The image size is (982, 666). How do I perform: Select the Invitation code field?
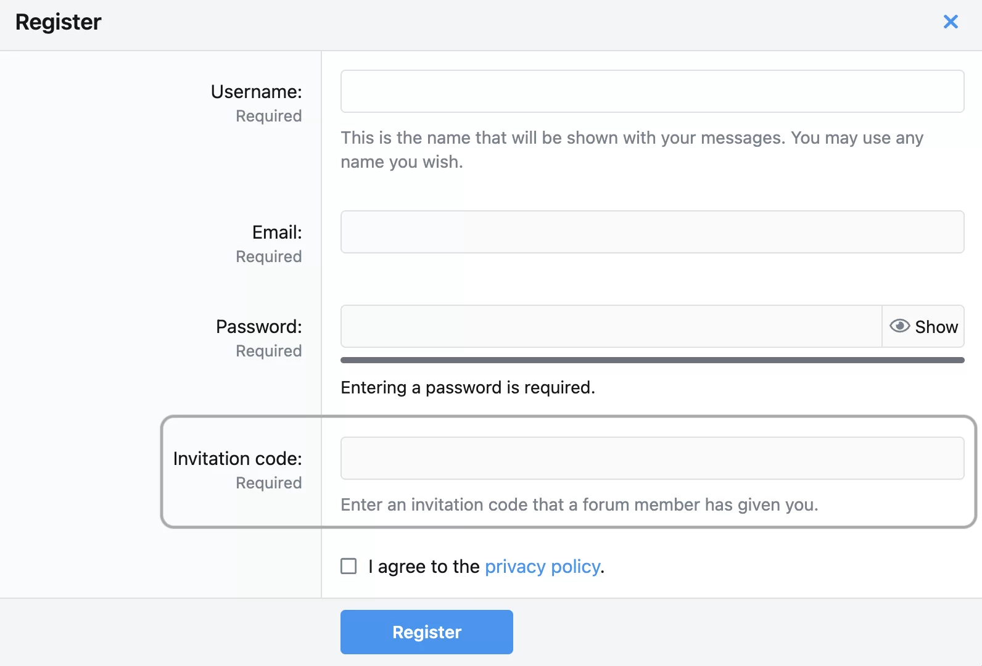coord(651,458)
